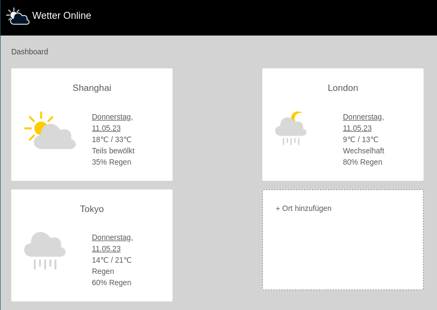Image resolution: width=437 pixels, height=310 pixels.
Task: Click Tokyo's Regen condition text
Action: click(103, 271)
